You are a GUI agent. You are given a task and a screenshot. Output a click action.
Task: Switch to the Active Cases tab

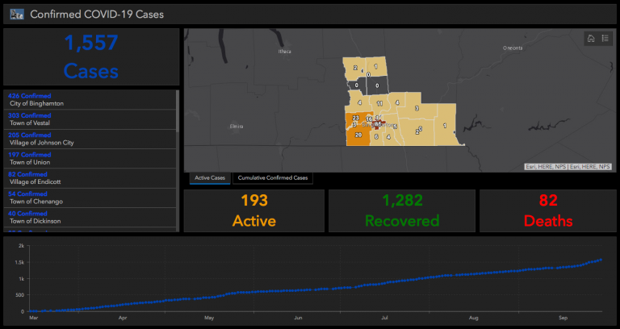point(210,177)
